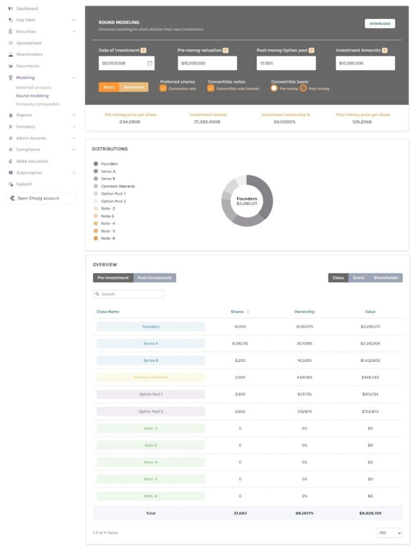
Task: Expand the Reports sidebar section
Action: point(74,115)
